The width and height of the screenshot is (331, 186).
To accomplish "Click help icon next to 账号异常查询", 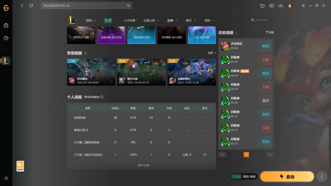I will point(102,97).
